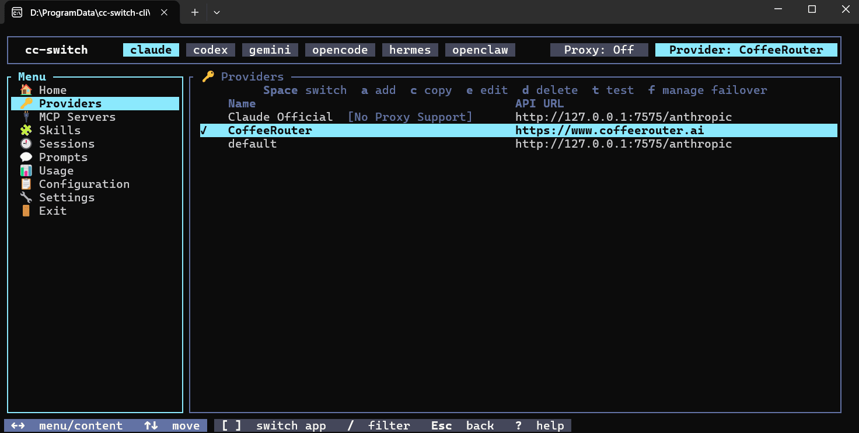Click the 'c copy' shortcut hint
The image size is (859, 433).
point(431,90)
